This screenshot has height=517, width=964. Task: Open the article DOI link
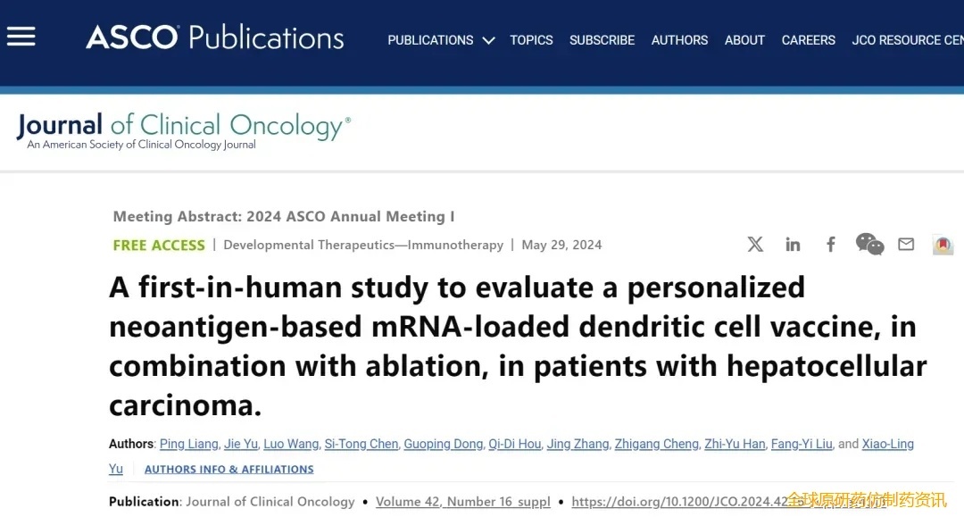(678, 502)
